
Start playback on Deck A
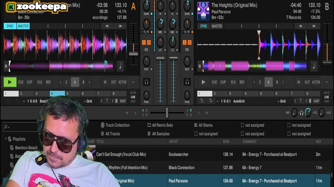point(10,82)
